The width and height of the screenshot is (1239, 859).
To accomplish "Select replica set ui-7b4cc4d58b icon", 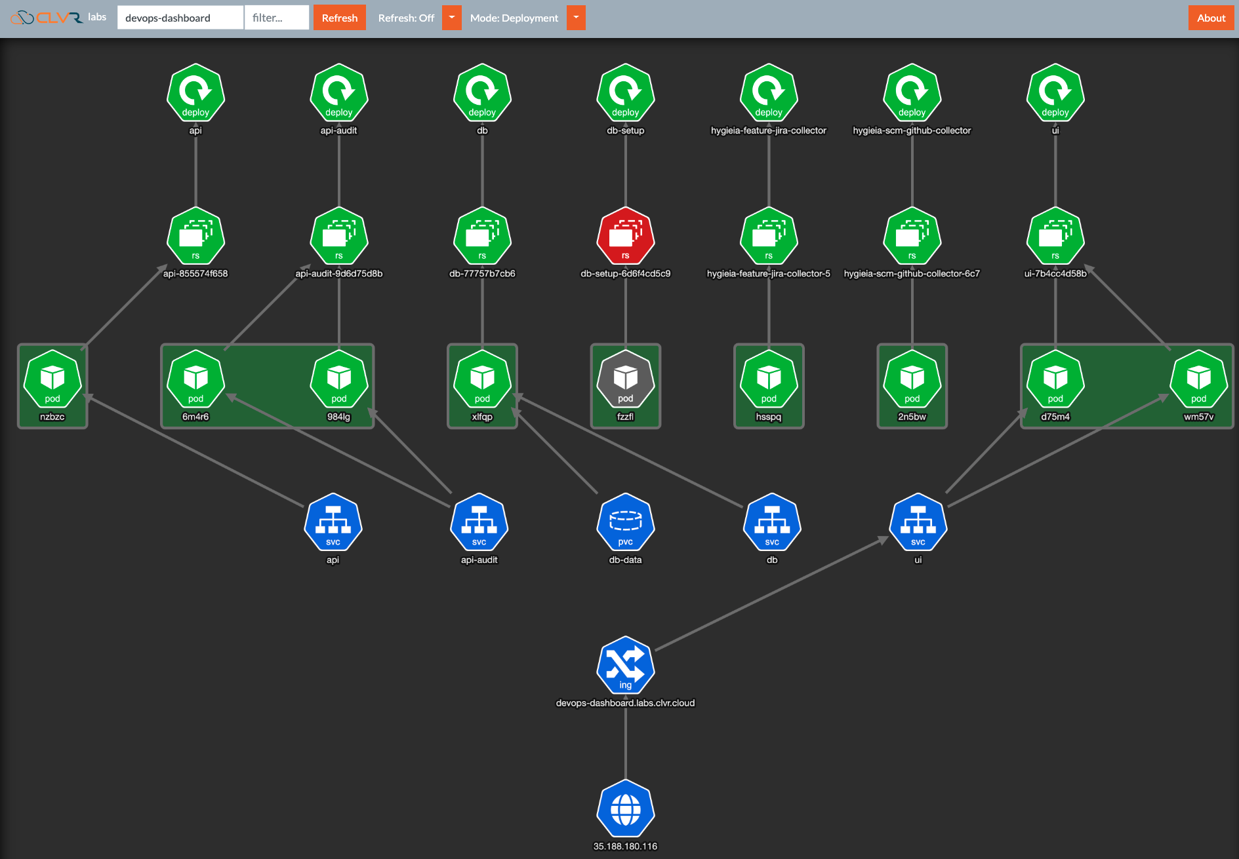I will (x=1055, y=236).
